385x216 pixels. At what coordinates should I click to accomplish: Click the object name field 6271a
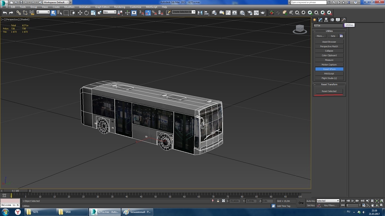[328, 25]
